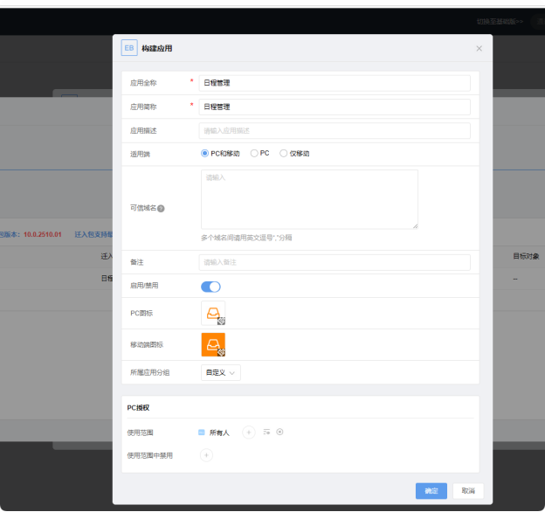Click the 取消 button
Viewport: 545px width, 512px height.
(468, 491)
